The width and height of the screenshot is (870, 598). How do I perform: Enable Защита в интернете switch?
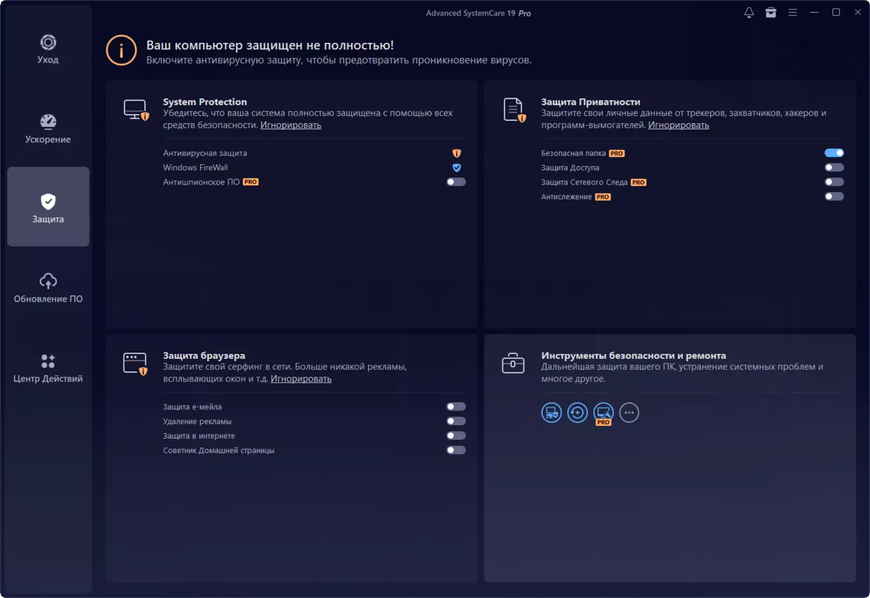(456, 436)
